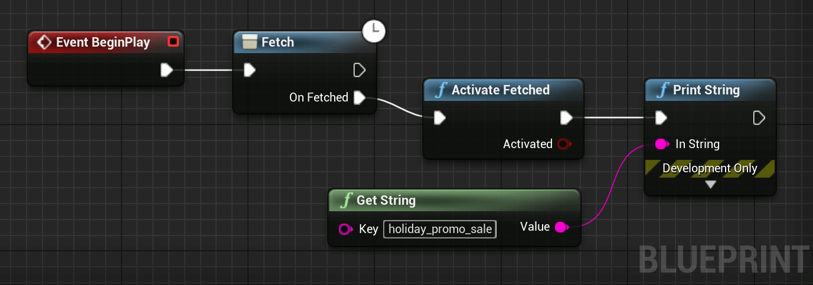Select the Print String node header

710,90
